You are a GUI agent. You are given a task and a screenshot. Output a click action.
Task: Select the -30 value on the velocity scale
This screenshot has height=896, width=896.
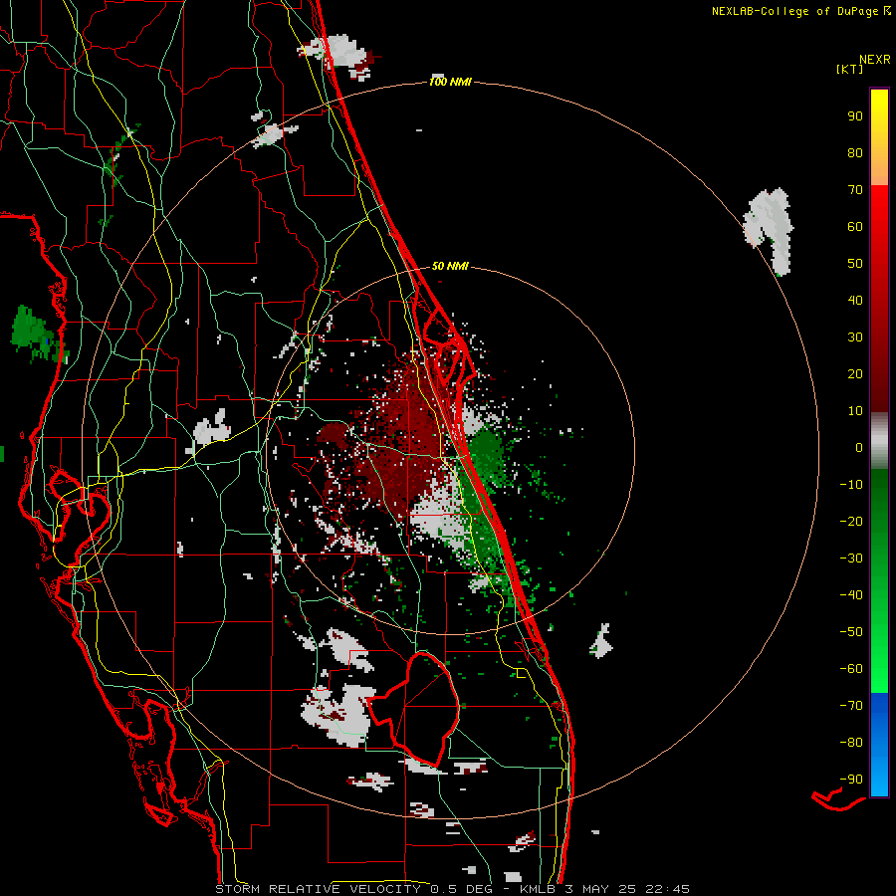[851, 559]
